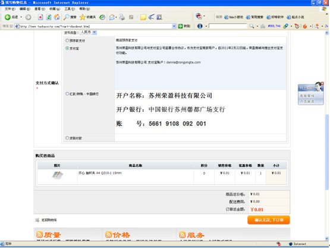This screenshot has width=330, height=248.
Task: Expand the Mail icon dropdown arrow
Action: pyautogui.click(x=116, y=17)
